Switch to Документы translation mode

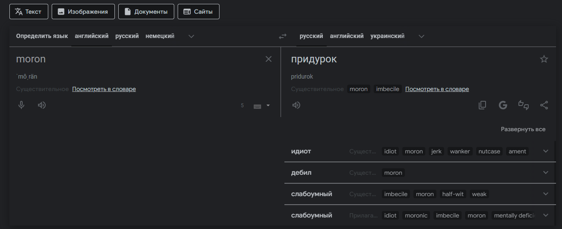click(x=146, y=12)
